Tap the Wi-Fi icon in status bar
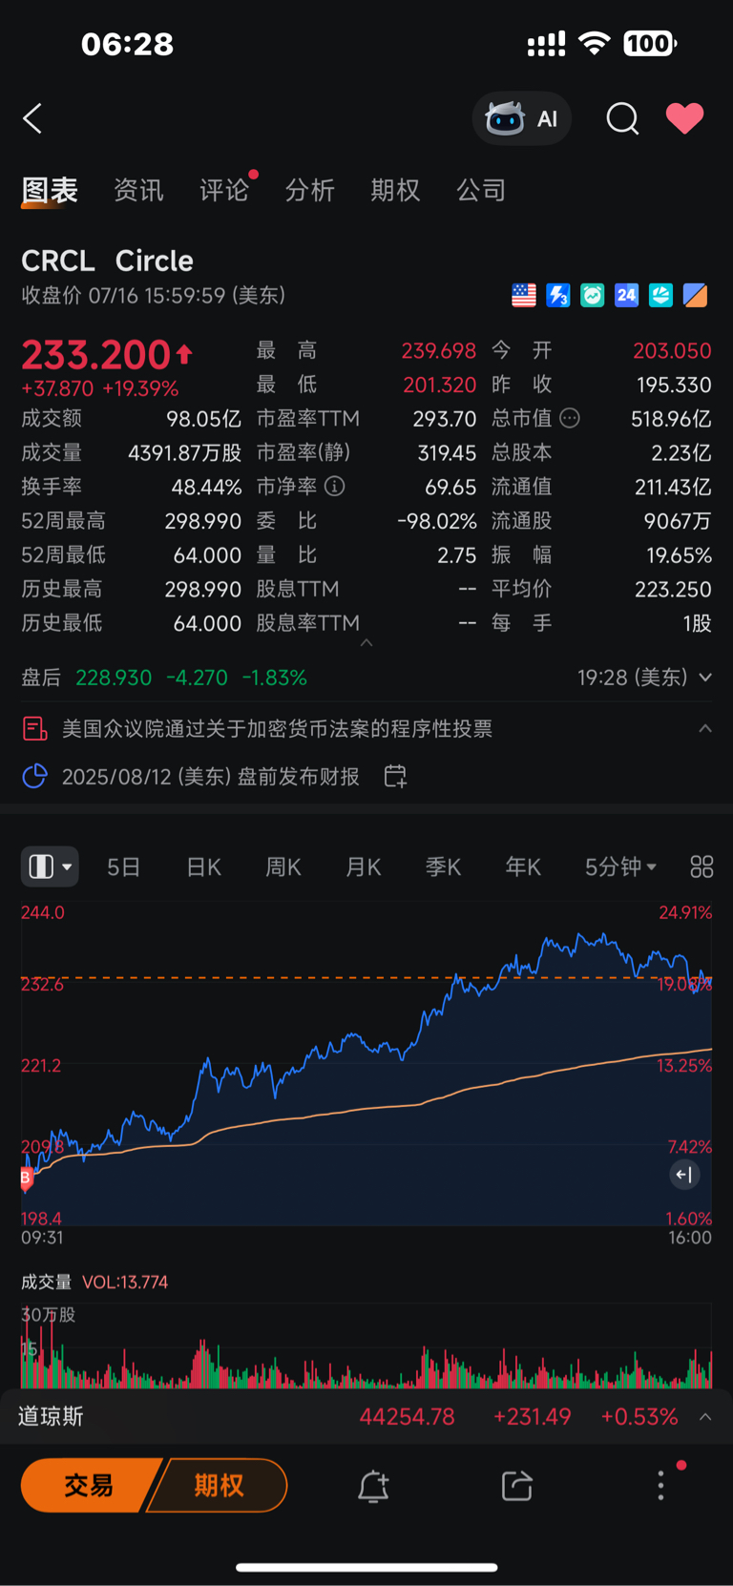The image size is (733, 1586). [x=595, y=43]
